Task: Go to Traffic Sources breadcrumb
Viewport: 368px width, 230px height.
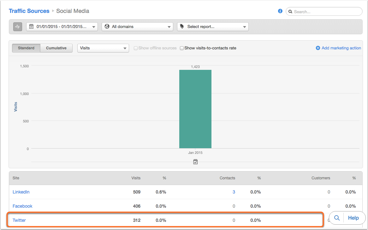Action: (29, 11)
